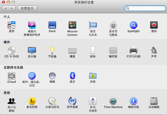167x115 pixels.
Task: Open Time Machine preferences
Action: coord(113,101)
